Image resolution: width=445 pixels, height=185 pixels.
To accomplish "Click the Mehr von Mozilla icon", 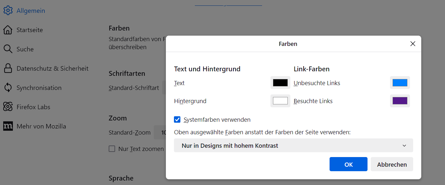I will (8, 126).
